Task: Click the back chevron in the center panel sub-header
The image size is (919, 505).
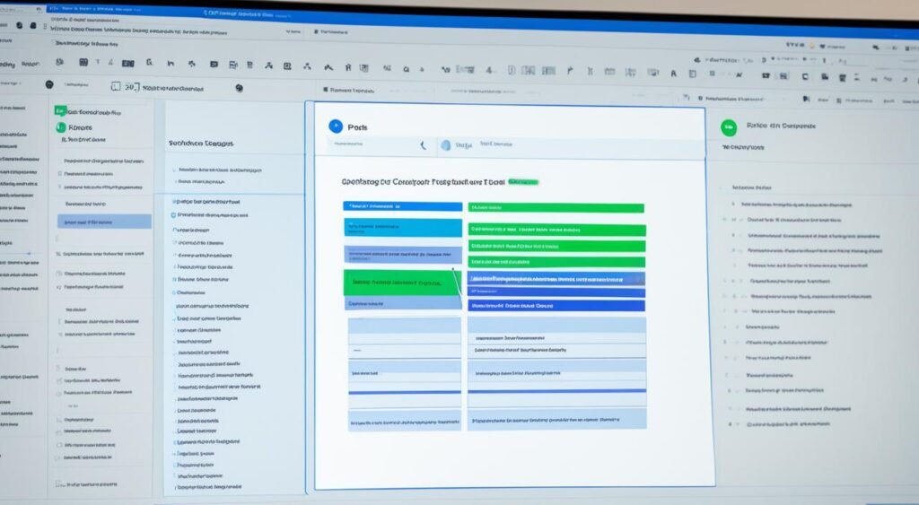Action: [423, 144]
